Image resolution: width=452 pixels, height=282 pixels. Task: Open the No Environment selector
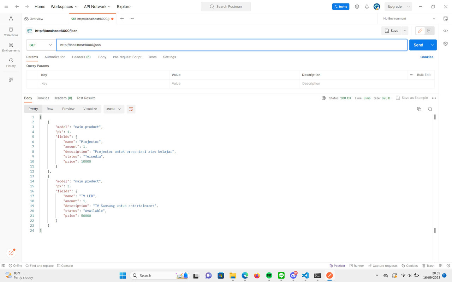pyautogui.click(x=409, y=19)
